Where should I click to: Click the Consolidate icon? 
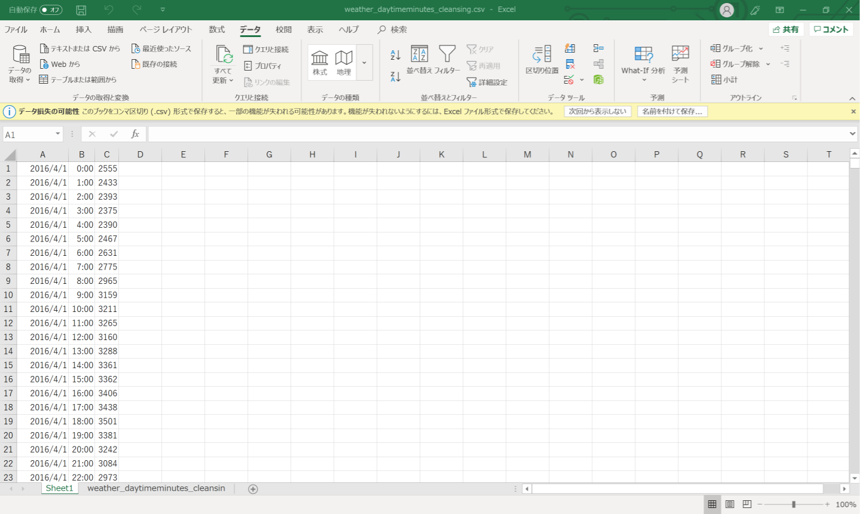coord(598,48)
